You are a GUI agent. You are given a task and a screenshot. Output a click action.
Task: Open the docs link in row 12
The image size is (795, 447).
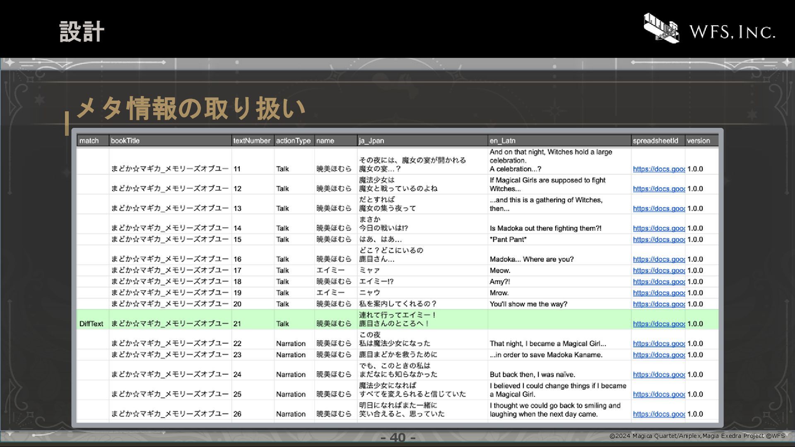[659, 189]
